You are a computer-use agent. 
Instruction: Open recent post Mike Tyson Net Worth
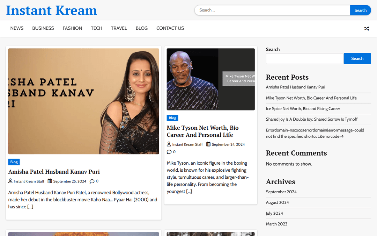click(x=311, y=98)
